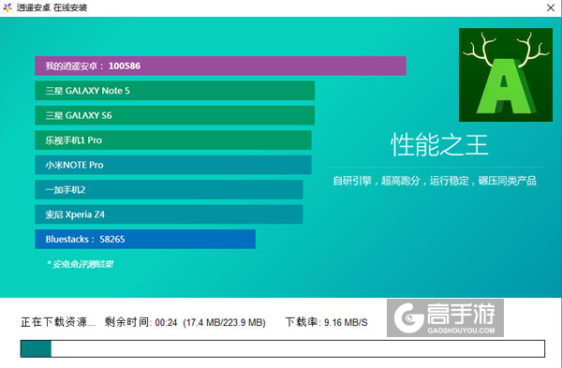Click the download progress bar
The width and height of the screenshot is (562, 368).
pyautogui.click(x=283, y=348)
